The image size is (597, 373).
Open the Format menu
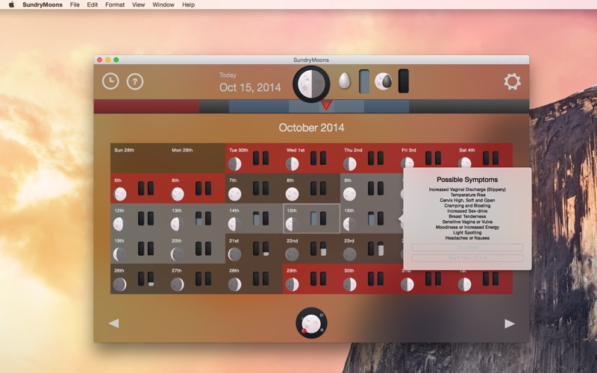click(x=115, y=4)
